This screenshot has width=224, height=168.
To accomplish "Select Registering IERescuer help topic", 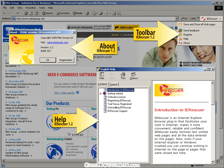I will pos(119,100).
